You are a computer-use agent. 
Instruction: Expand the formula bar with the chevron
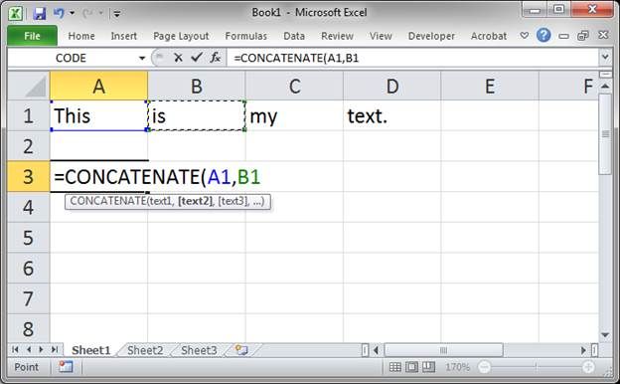click(x=605, y=58)
